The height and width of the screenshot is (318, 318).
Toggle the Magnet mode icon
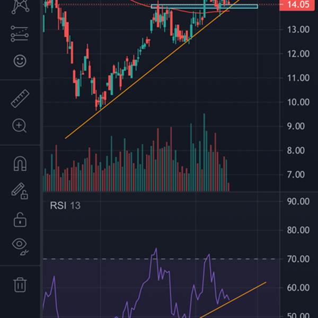(x=20, y=163)
